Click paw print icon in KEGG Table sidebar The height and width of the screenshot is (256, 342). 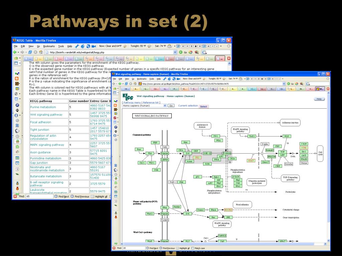[x=17, y=110]
